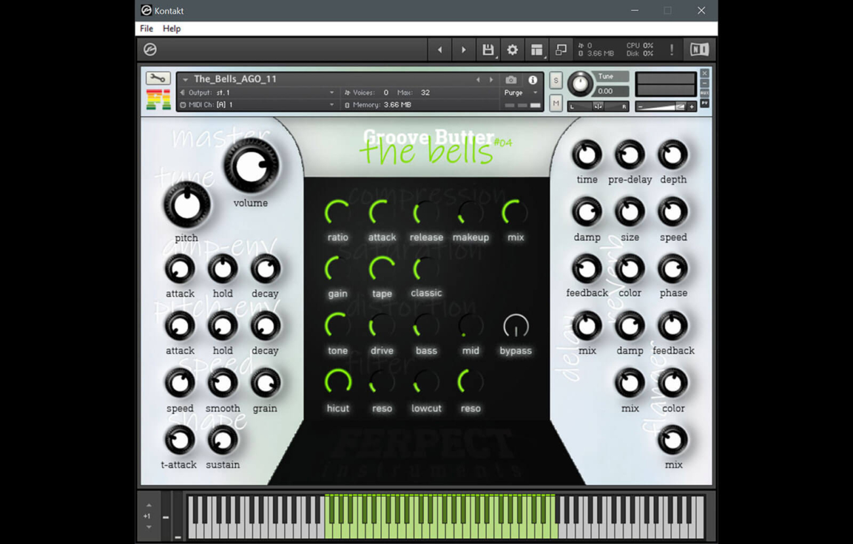853x544 pixels.
Task: Adjust the phase knob
Action: 673,269
